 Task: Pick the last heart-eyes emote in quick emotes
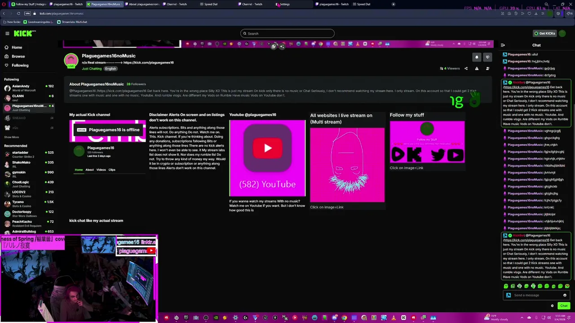pyautogui.click(x=567, y=286)
